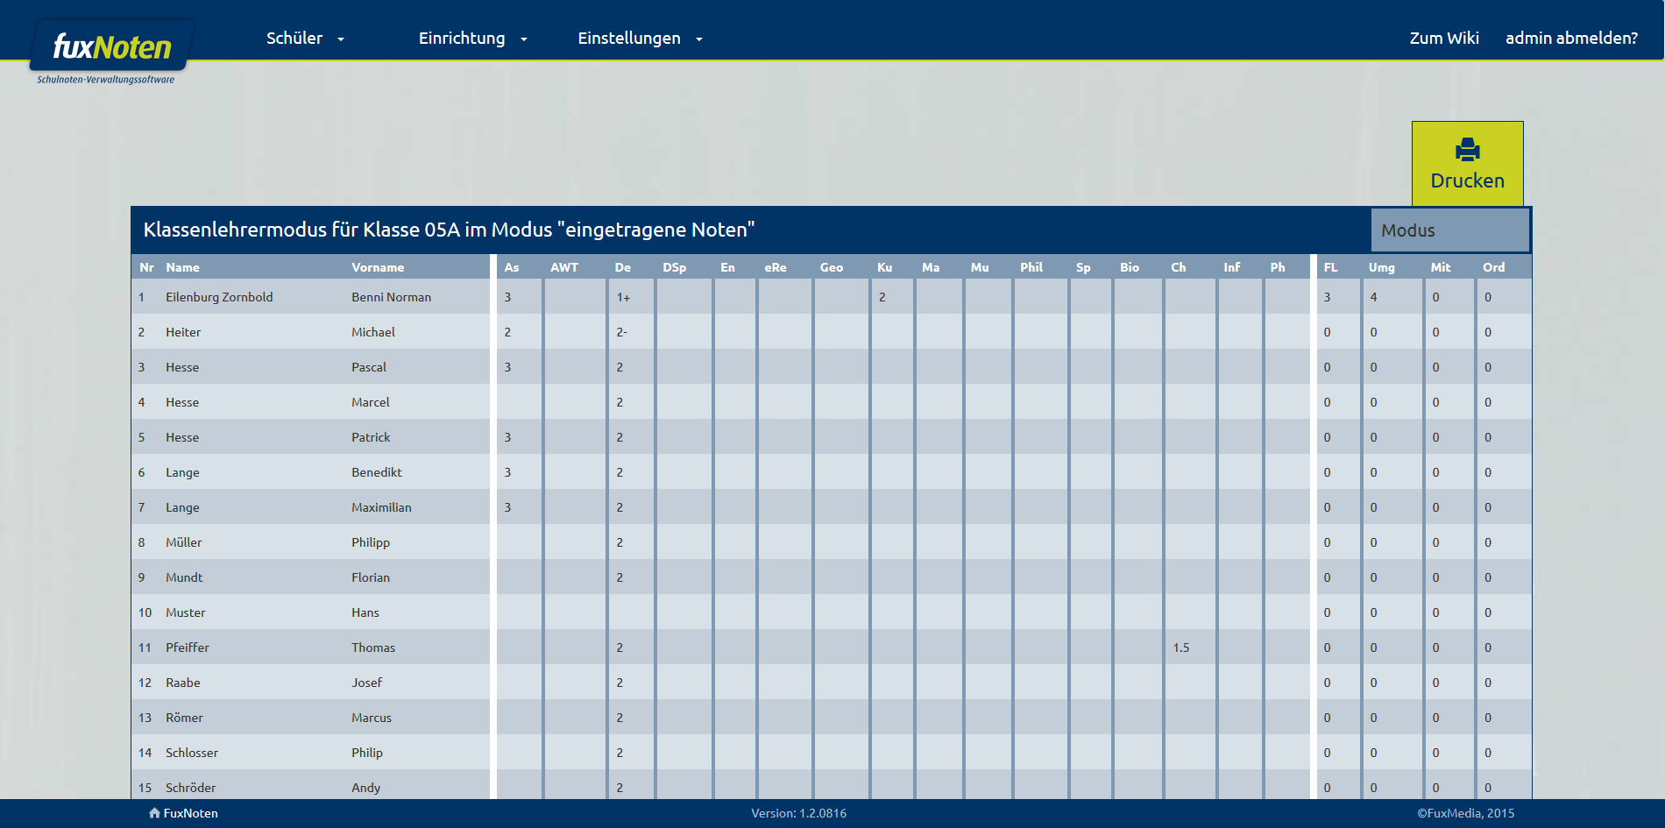Open the Schüler menu
1665x828 pixels.
tap(294, 39)
